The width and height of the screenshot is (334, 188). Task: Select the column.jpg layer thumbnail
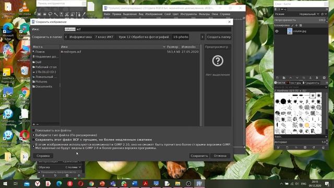point(290,31)
